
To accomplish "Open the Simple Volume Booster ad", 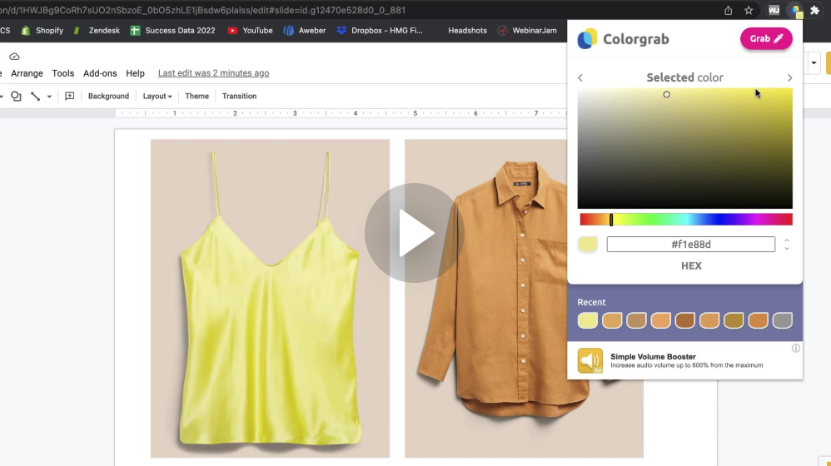I will 685,360.
